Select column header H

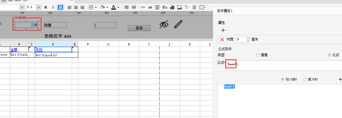tap(129, 44)
